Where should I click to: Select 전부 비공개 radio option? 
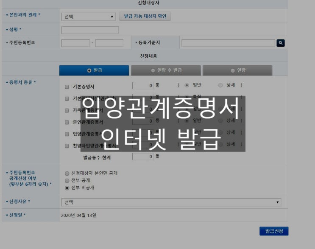click(x=67, y=188)
